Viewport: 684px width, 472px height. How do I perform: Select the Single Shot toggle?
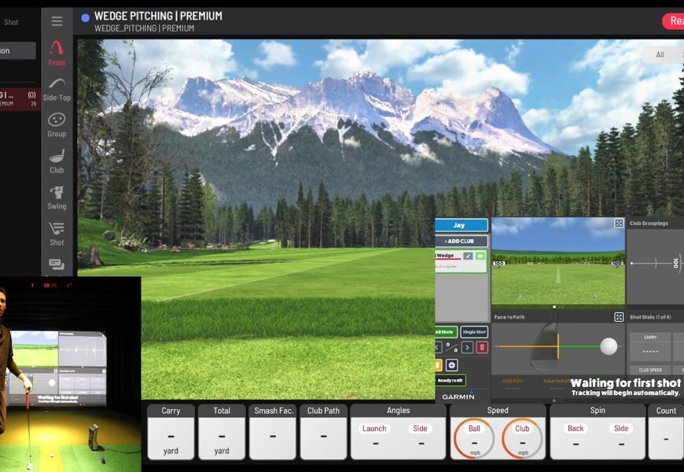coord(474,332)
